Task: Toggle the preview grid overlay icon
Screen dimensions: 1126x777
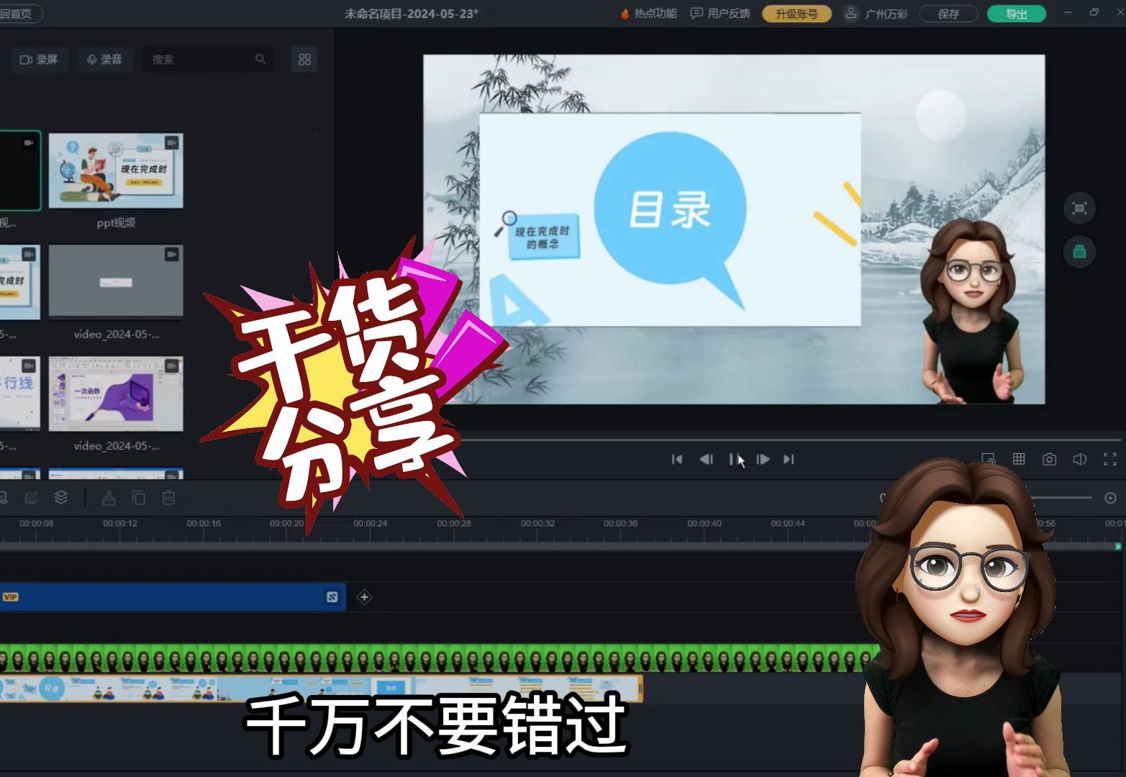Action: coord(1019,459)
